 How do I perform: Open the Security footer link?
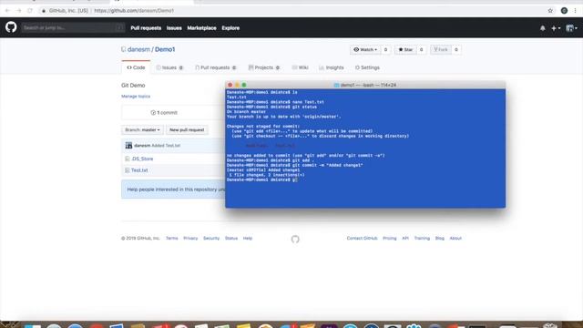pos(211,239)
